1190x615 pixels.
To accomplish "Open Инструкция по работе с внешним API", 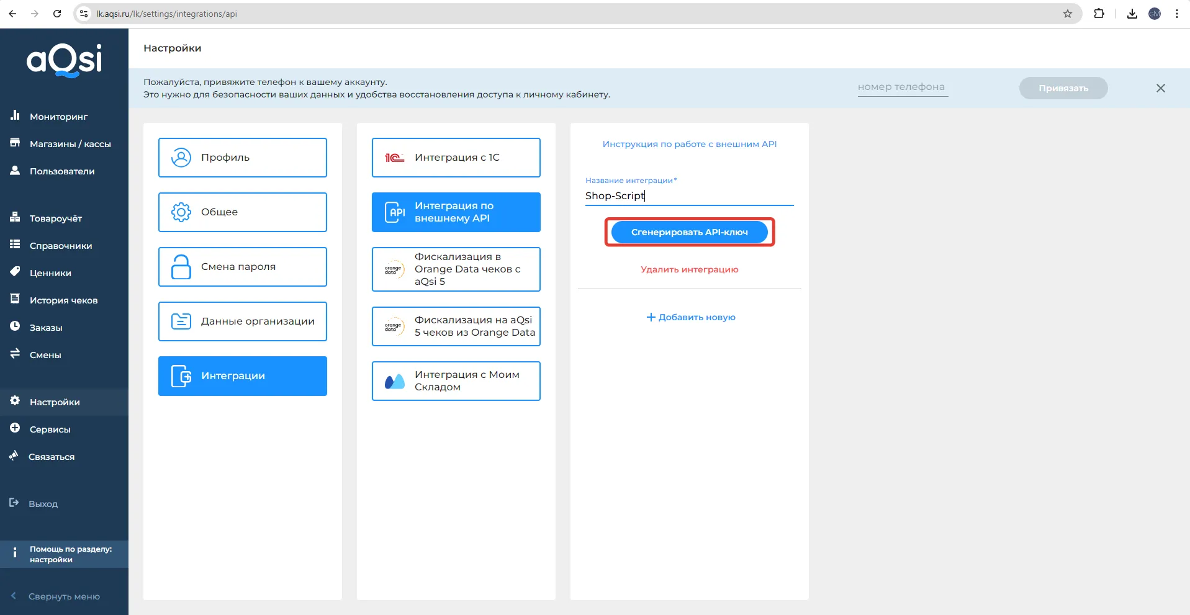I will 689,144.
